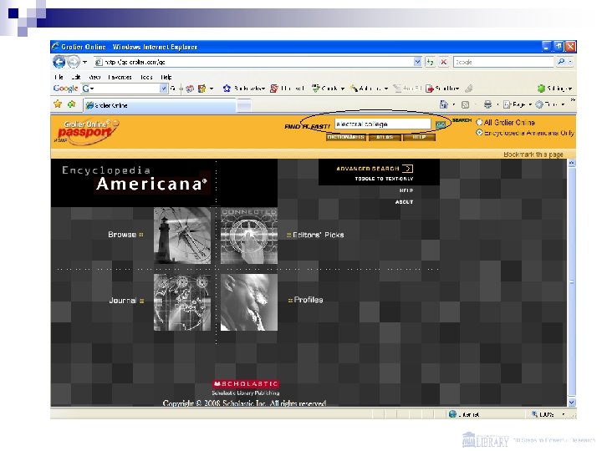
Task: Open the Tools menu in the menu bar
Action: [146, 77]
